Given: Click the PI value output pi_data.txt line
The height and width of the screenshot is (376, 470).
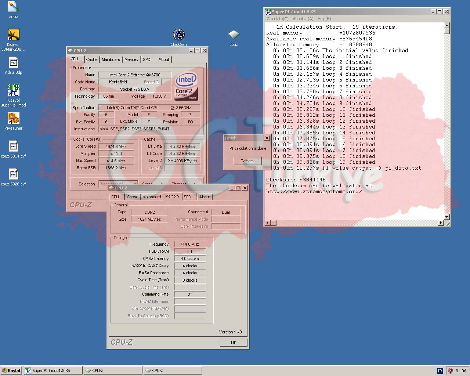Looking at the screenshot, I should (347, 168).
